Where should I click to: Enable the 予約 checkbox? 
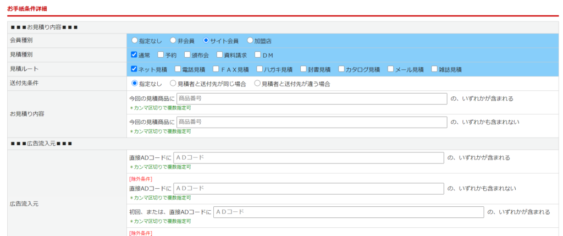point(161,55)
